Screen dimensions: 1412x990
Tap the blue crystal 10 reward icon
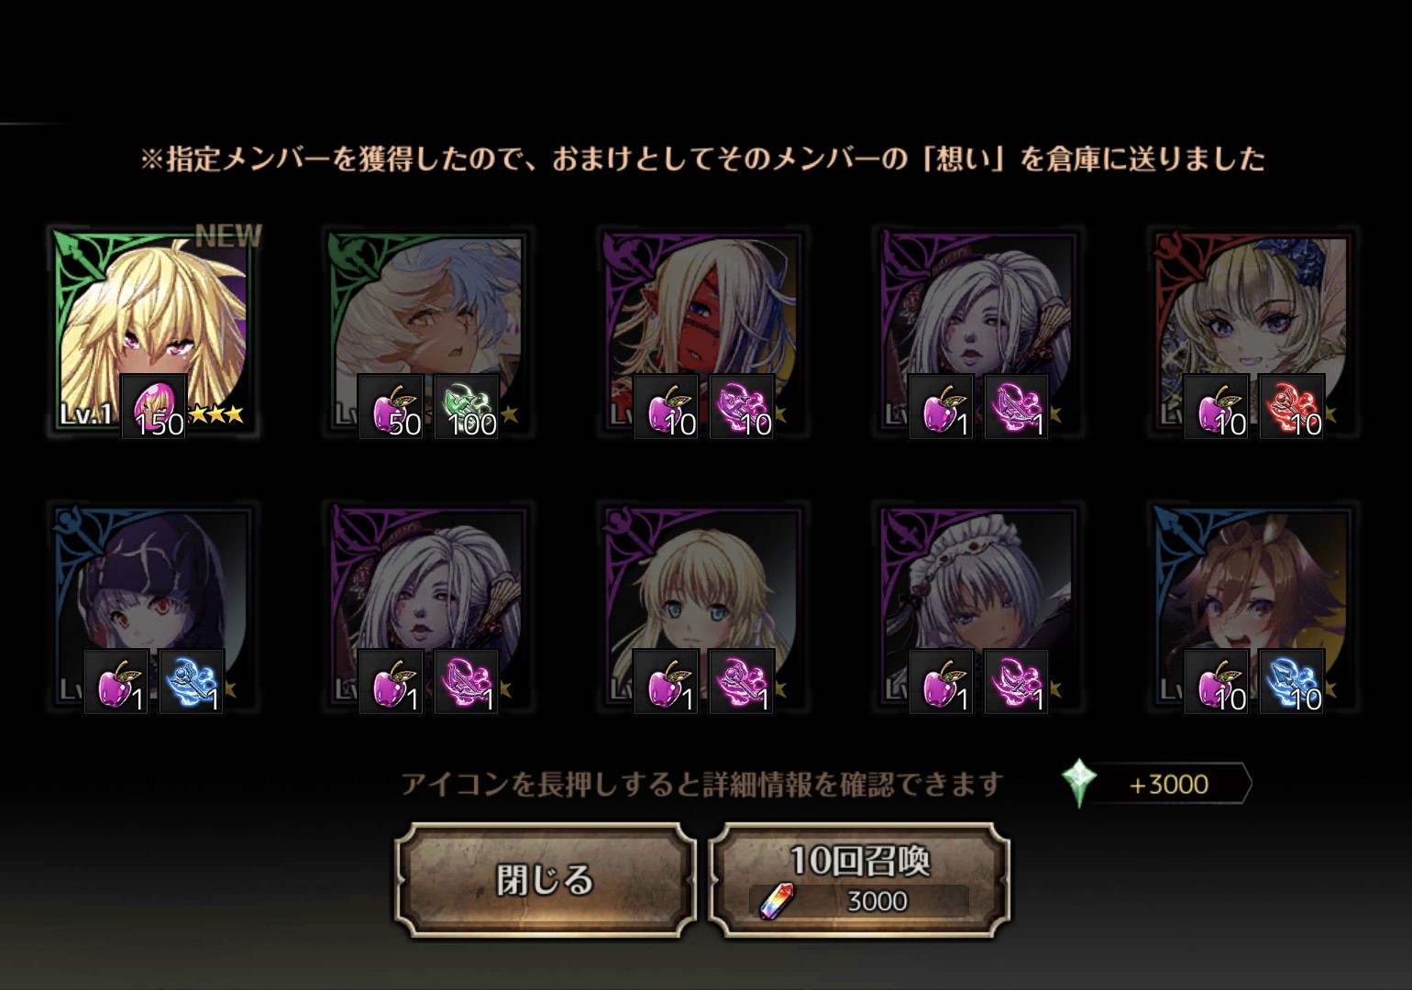[1292, 682]
